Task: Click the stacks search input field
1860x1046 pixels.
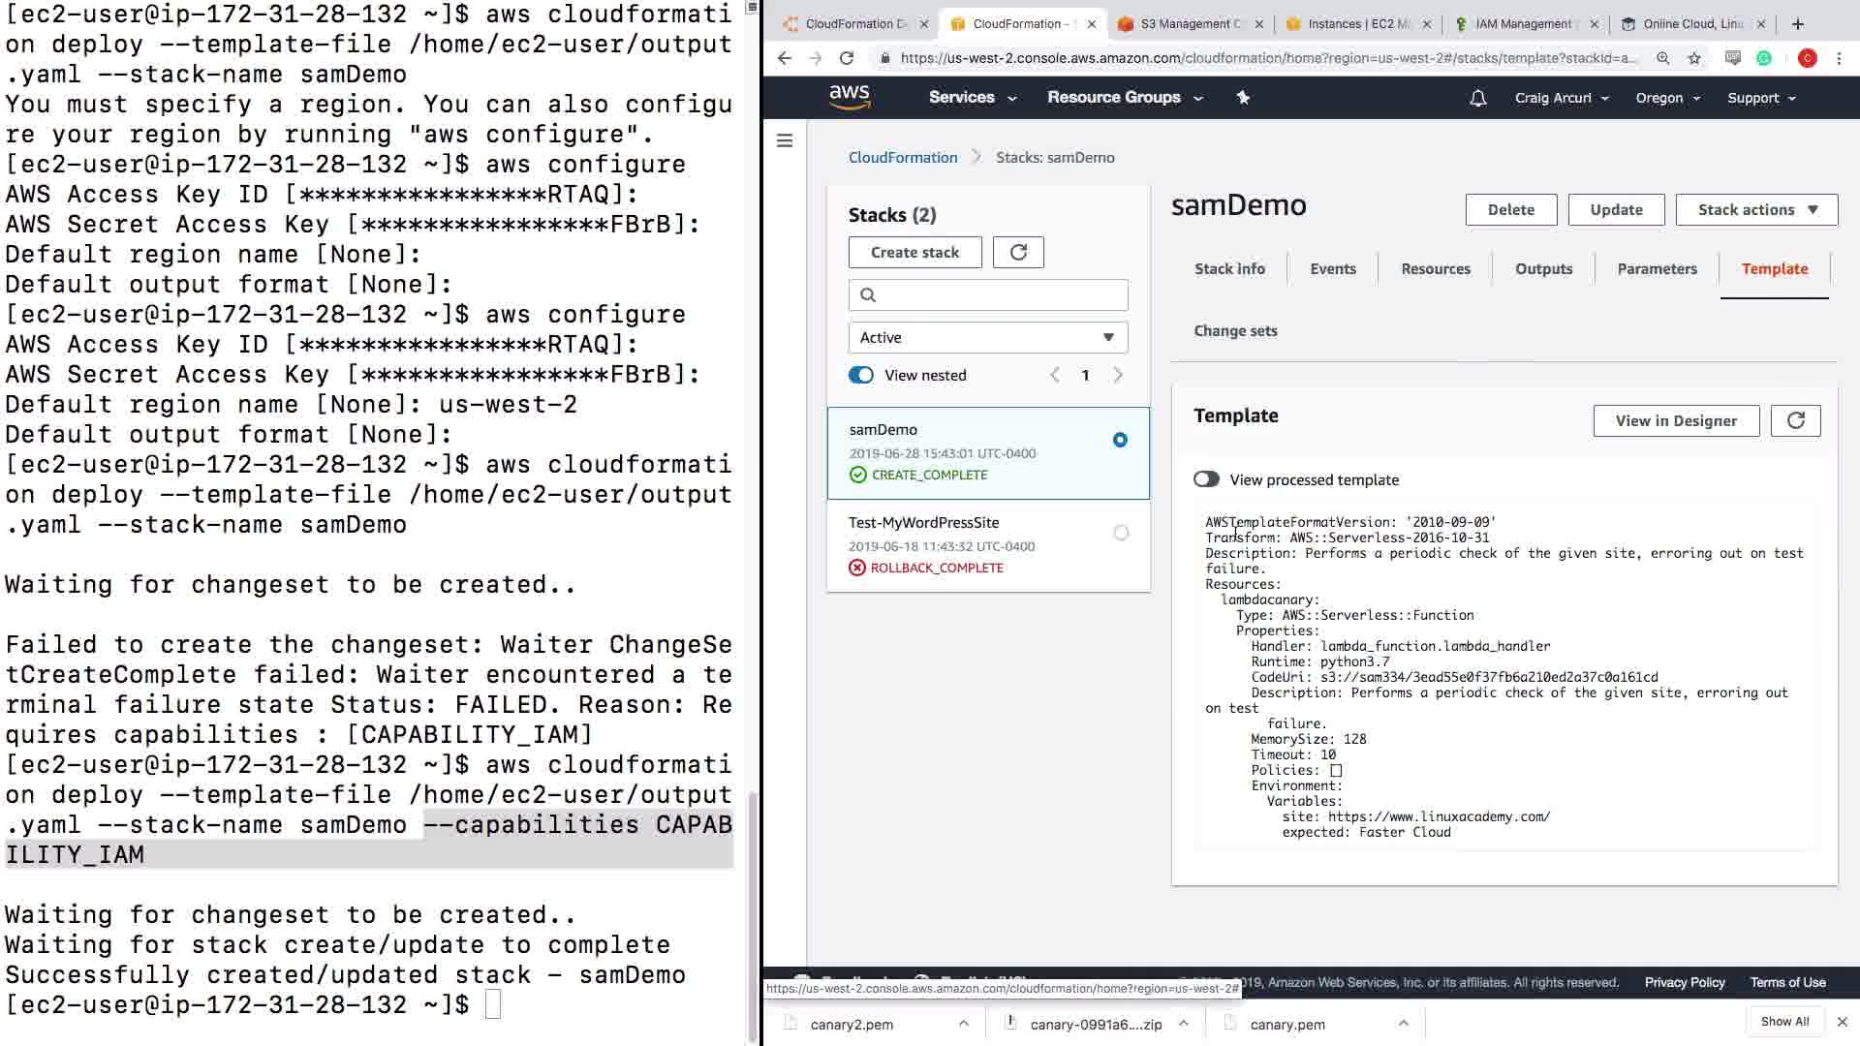Action: (988, 294)
